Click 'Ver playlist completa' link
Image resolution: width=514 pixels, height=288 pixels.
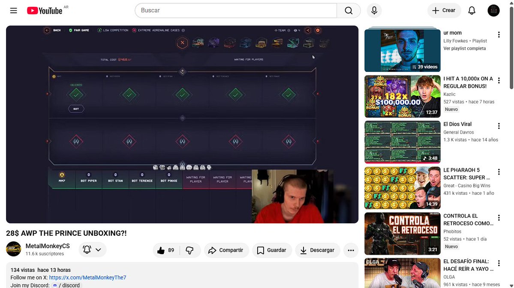tap(465, 48)
